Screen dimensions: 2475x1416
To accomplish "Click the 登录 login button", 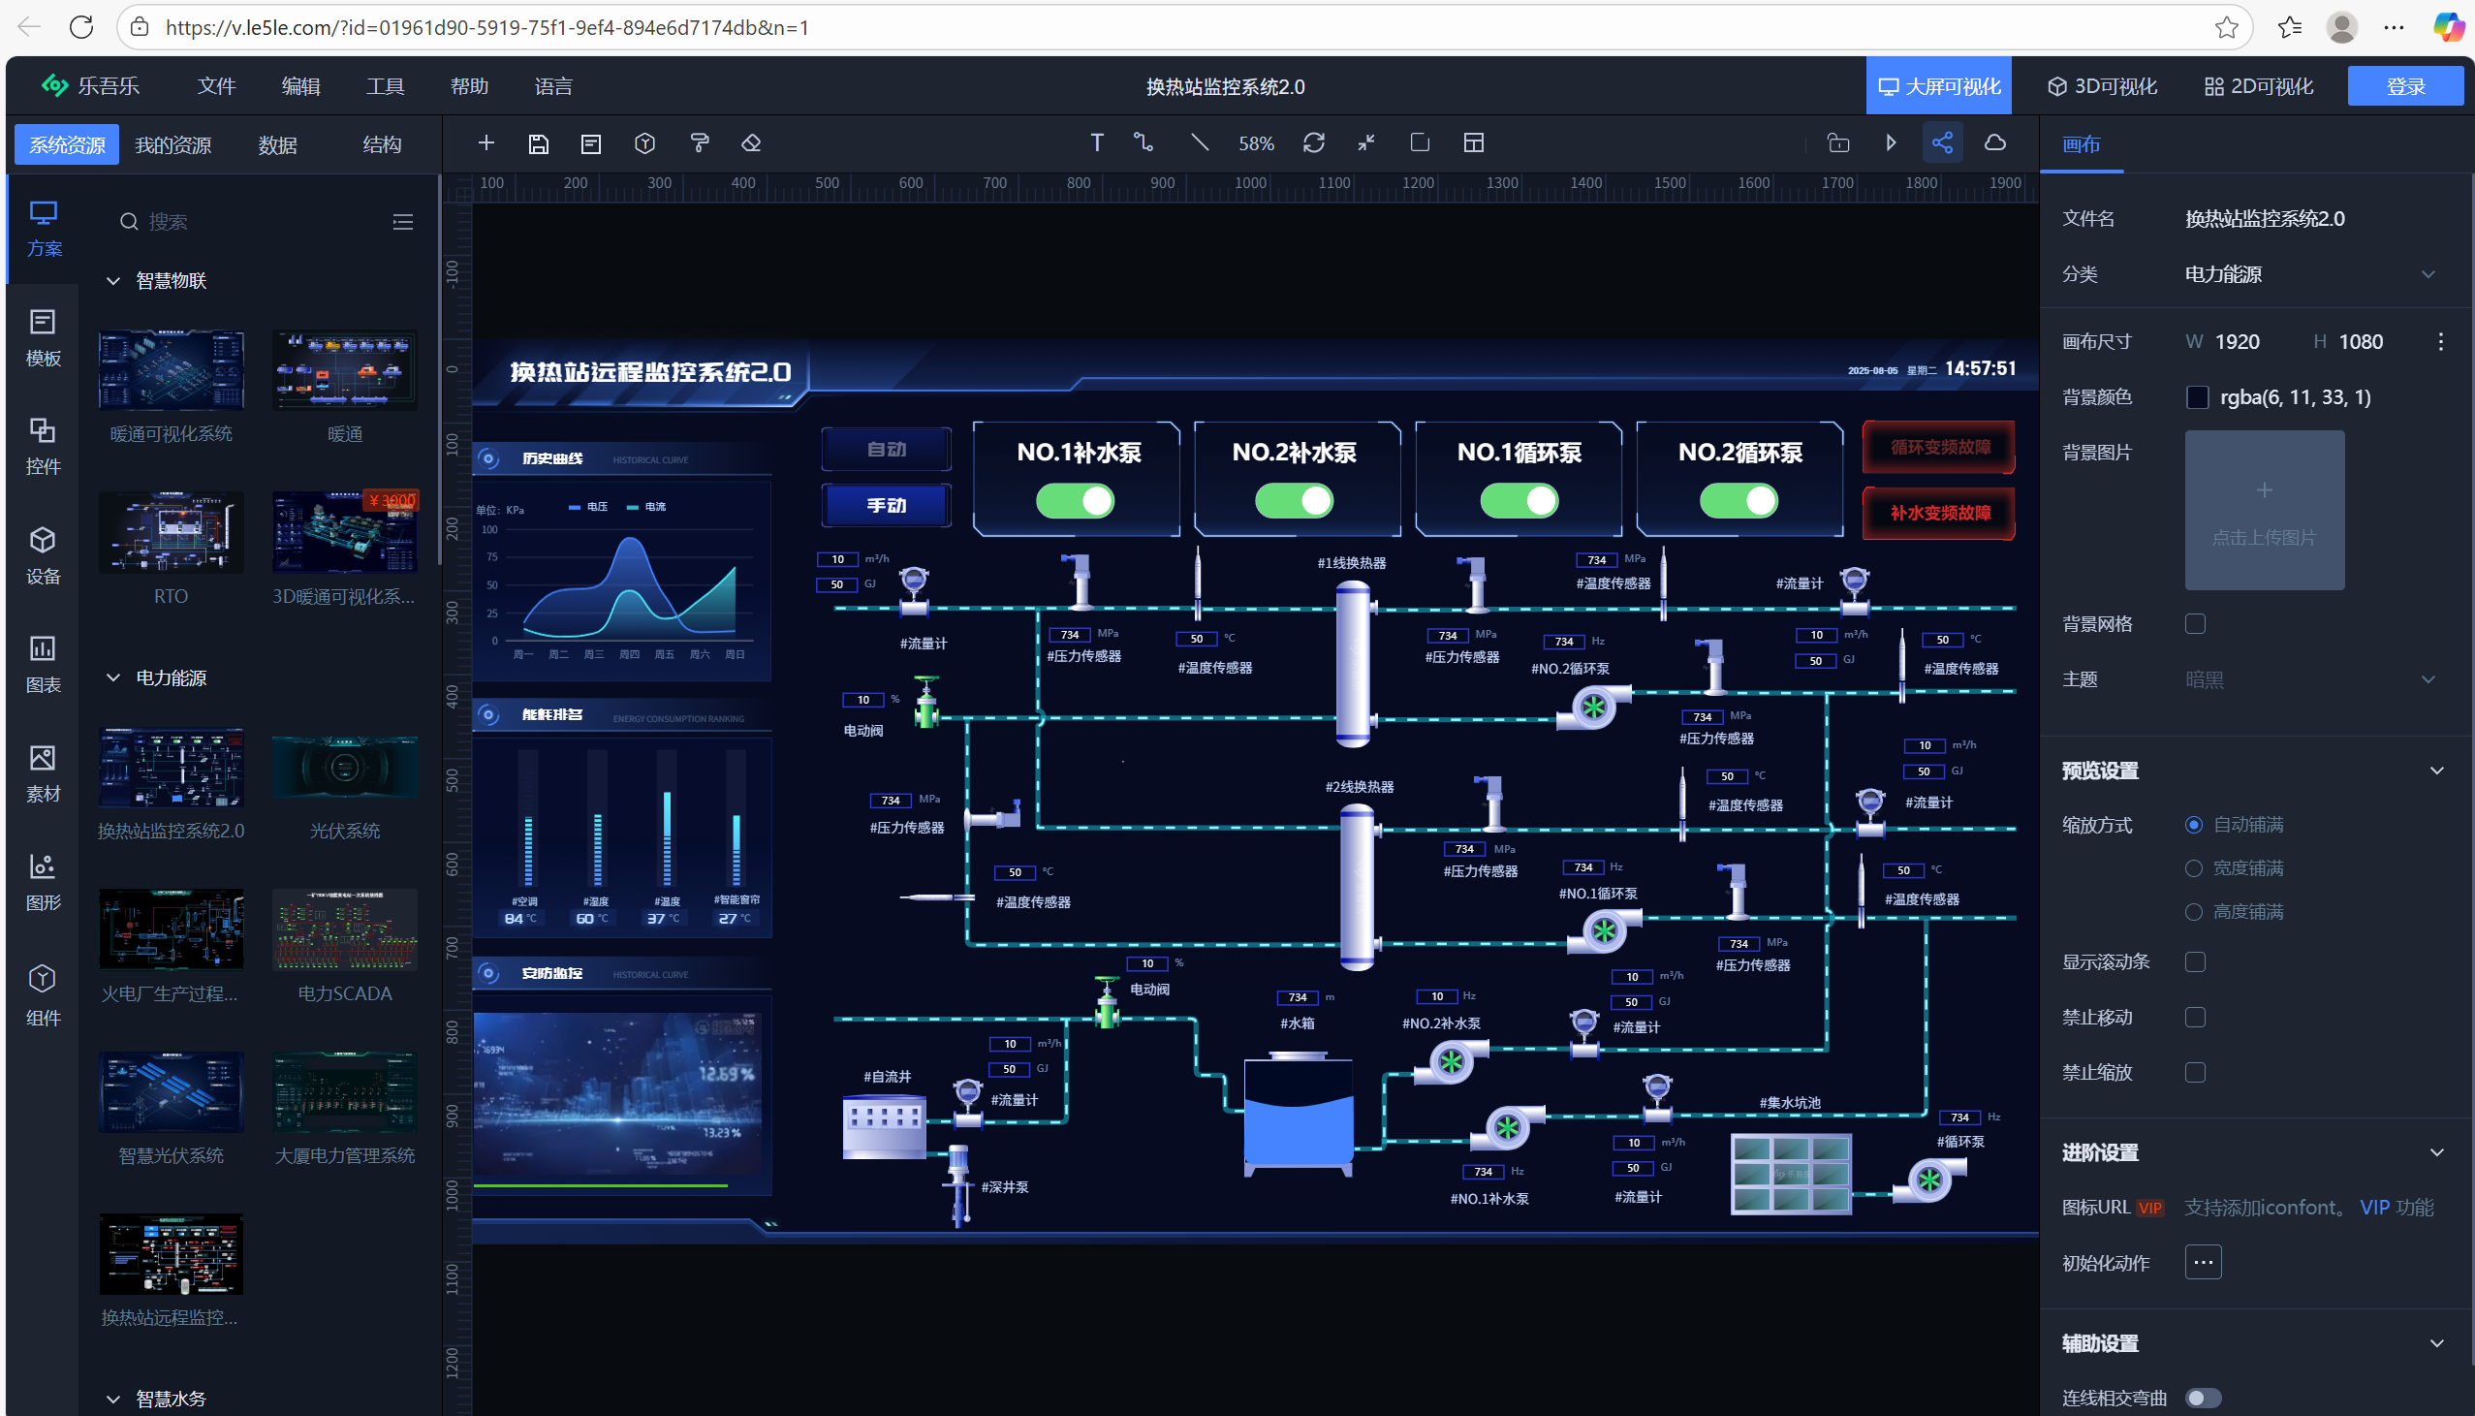I will tap(2405, 86).
